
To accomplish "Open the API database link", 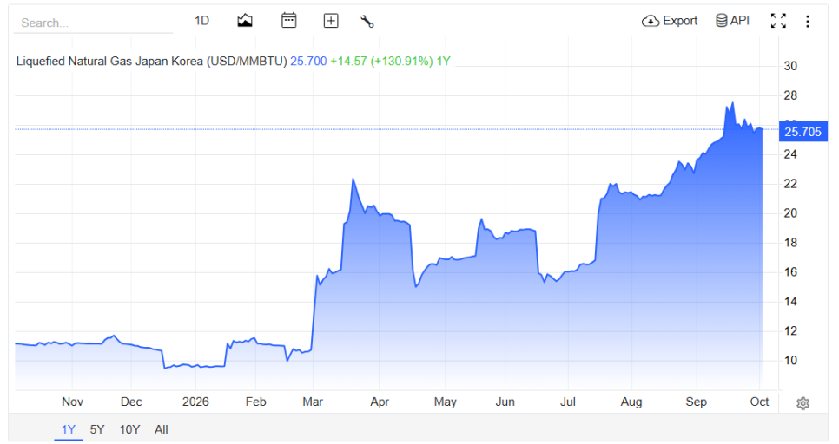I will click(x=732, y=21).
